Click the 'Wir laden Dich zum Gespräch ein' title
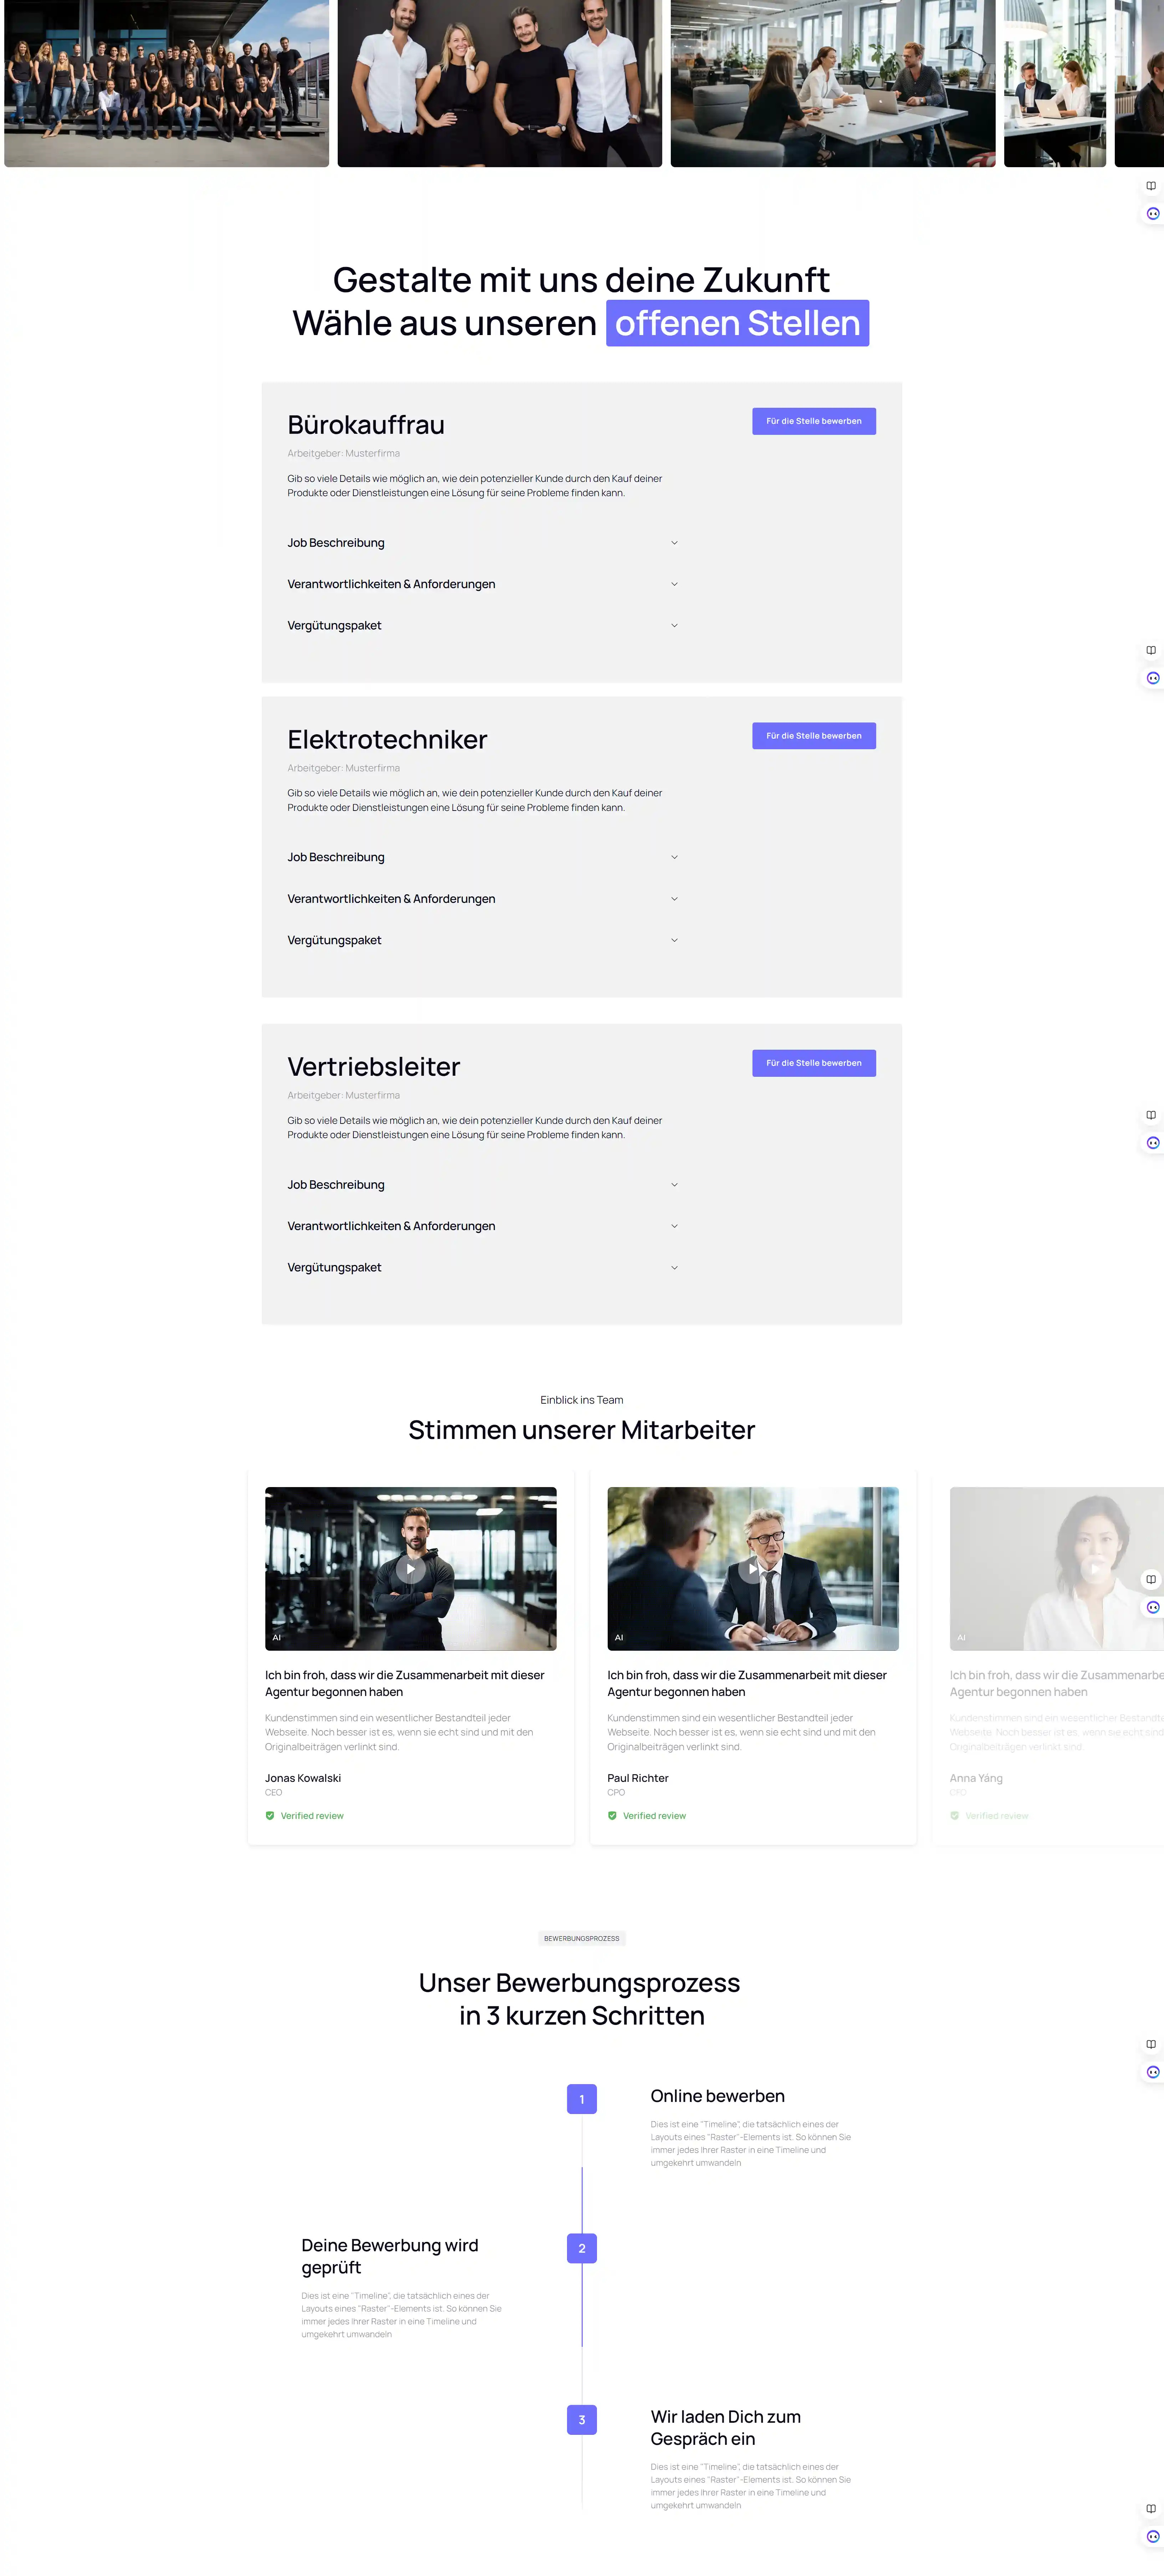Image resolution: width=1164 pixels, height=2576 pixels. click(x=726, y=2428)
